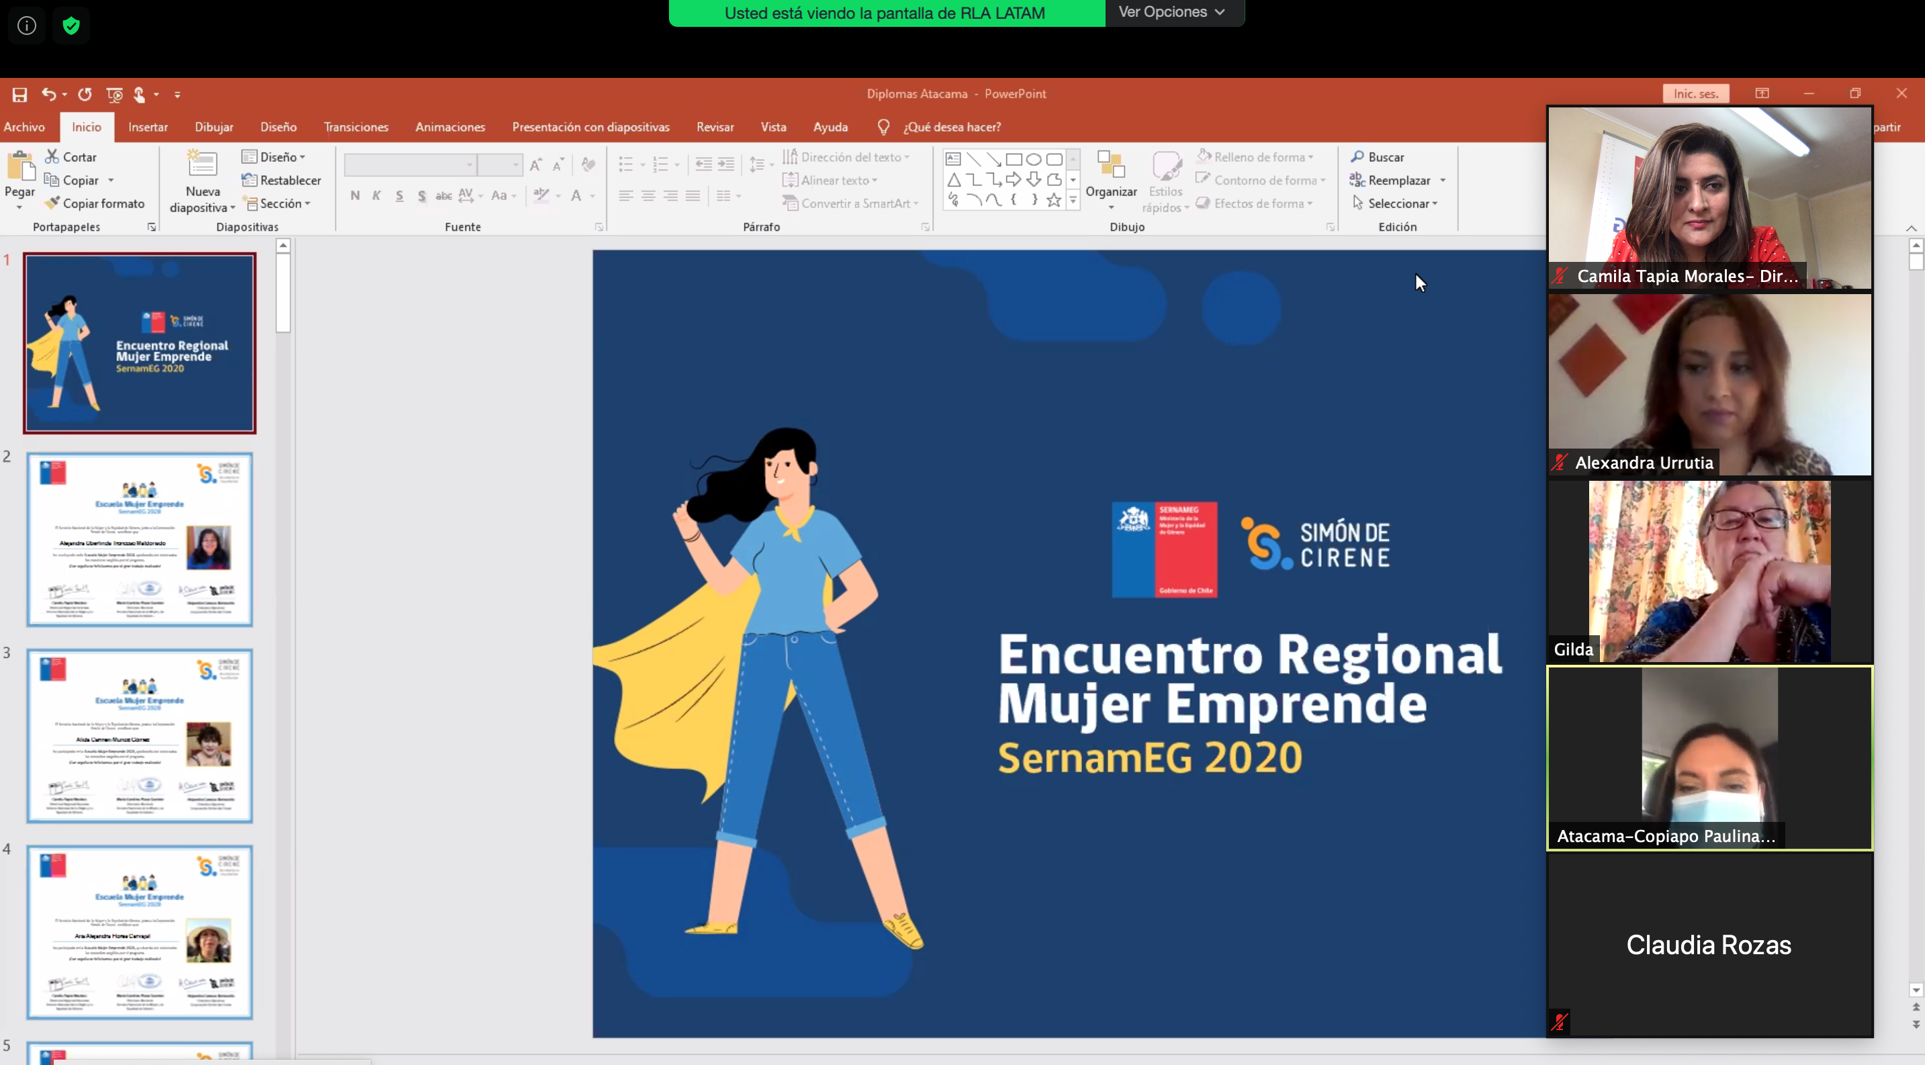
Task: Click the Save icon in quick access toolbar
Action: pos(19,95)
